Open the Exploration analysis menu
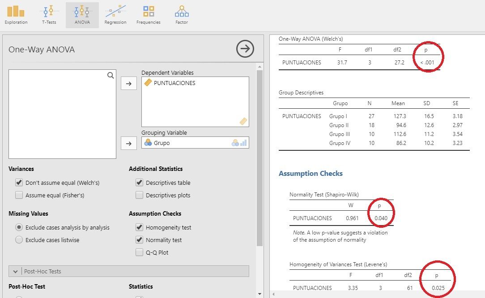 pyautogui.click(x=16, y=15)
